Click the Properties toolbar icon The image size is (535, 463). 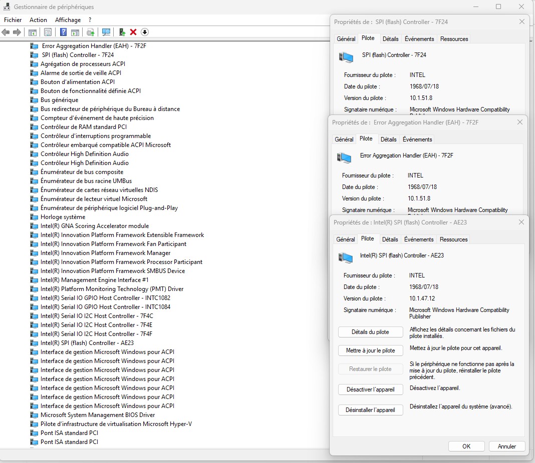[48, 32]
